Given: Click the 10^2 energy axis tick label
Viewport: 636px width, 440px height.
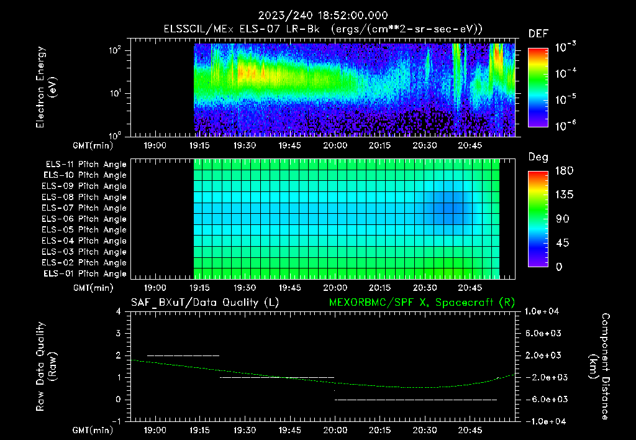Looking at the screenshot, I should click(x=115, y=50).
